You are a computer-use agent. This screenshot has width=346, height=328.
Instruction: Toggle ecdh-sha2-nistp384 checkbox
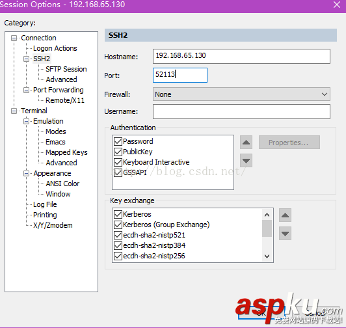point(118,245)
